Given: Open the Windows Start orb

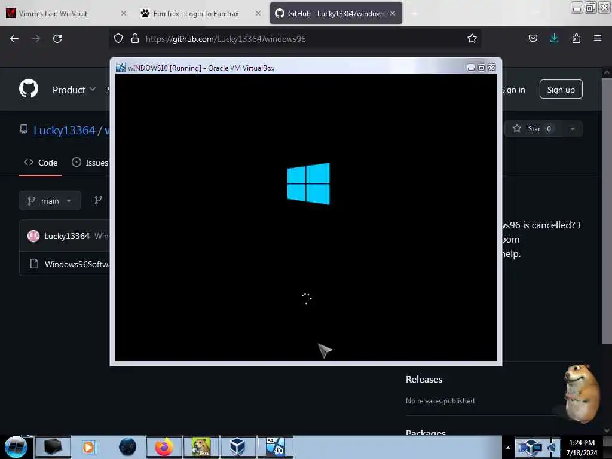Looking at the screenshot, I should click(x=16, y=447).
